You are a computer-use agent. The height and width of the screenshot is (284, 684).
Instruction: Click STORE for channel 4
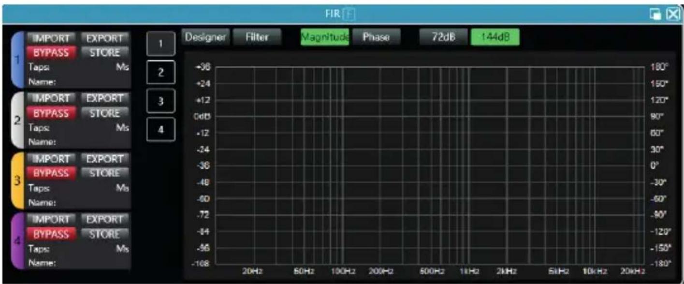104,234
